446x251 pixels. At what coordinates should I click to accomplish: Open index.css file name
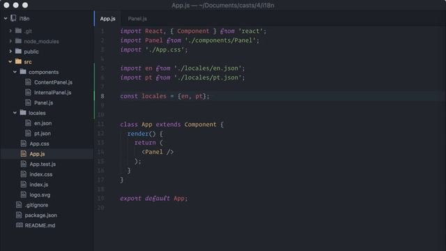point(41,174)
